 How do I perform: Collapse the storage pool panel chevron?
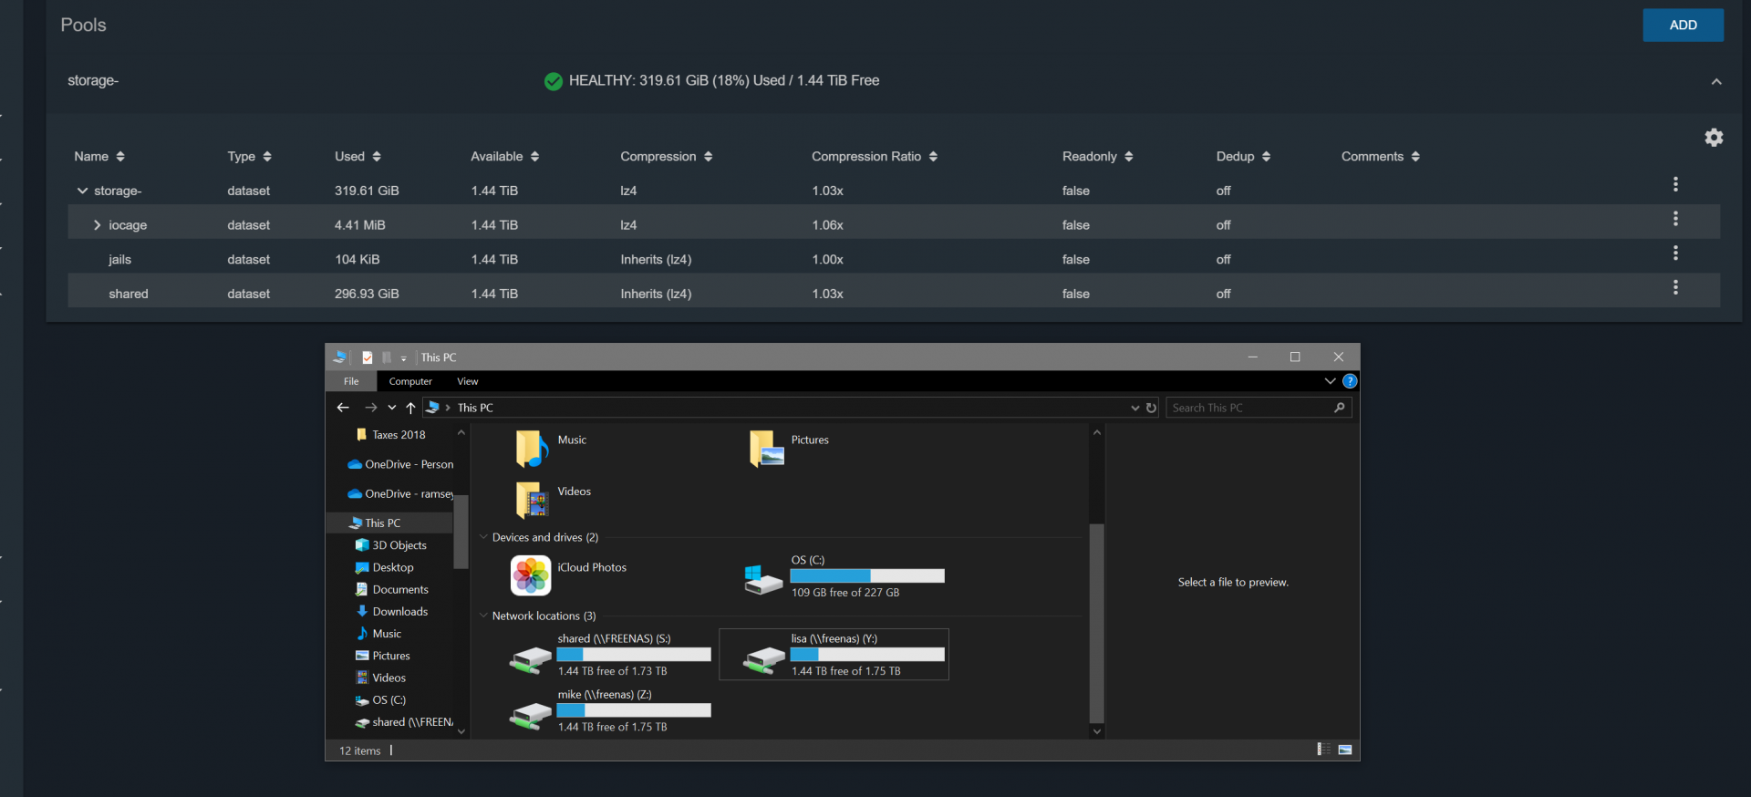(1716, 81)
